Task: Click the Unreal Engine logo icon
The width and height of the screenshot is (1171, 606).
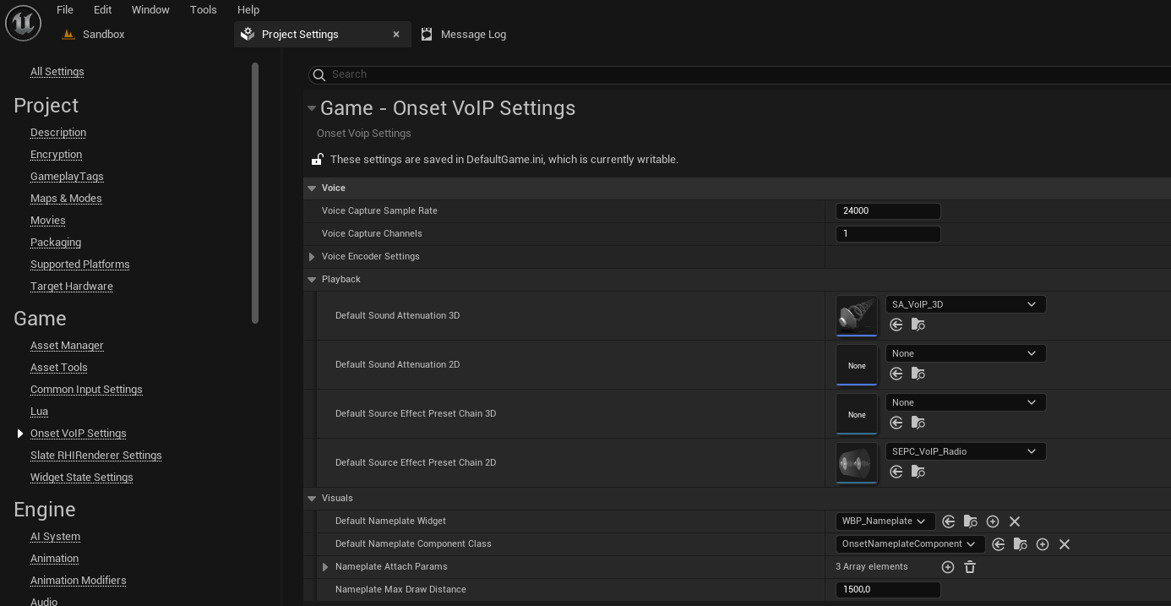Action: [x=23, y=22]
